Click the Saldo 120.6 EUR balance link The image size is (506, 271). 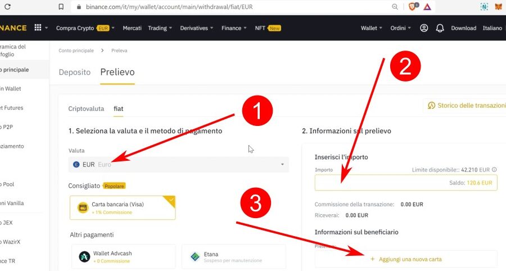[471, 183]
